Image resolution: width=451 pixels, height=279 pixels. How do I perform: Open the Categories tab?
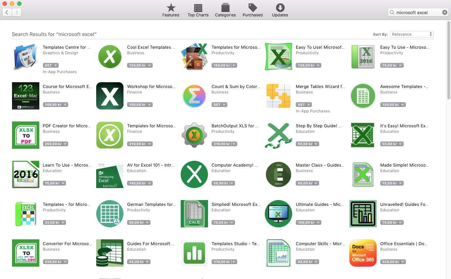point(225,10)
